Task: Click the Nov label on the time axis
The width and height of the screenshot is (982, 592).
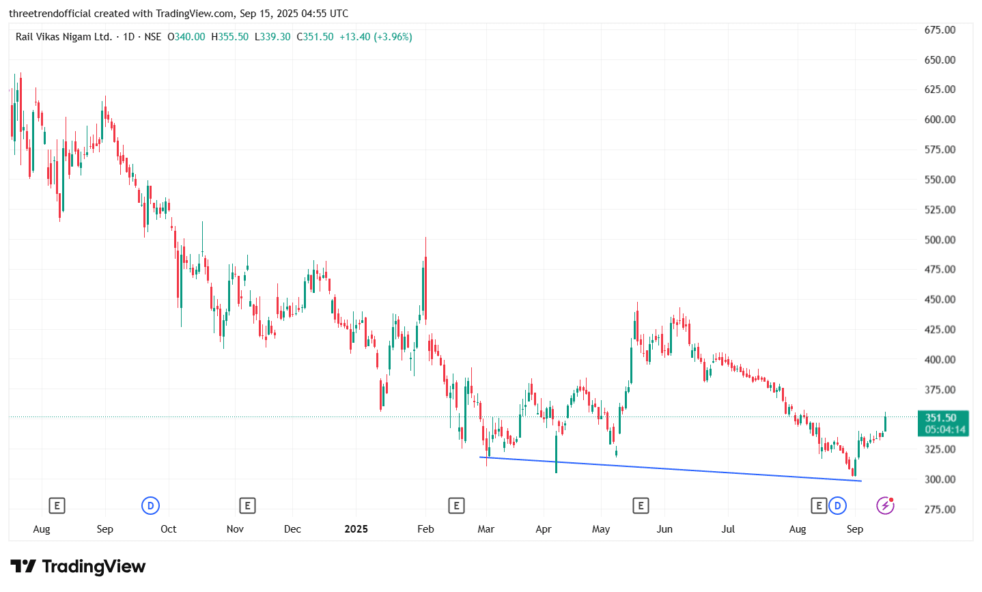Action: pos(235,529)
